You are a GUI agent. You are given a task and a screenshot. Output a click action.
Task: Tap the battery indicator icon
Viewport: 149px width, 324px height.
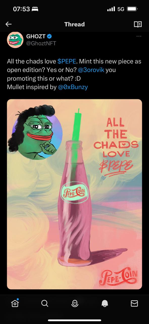[x=132, y=9]
